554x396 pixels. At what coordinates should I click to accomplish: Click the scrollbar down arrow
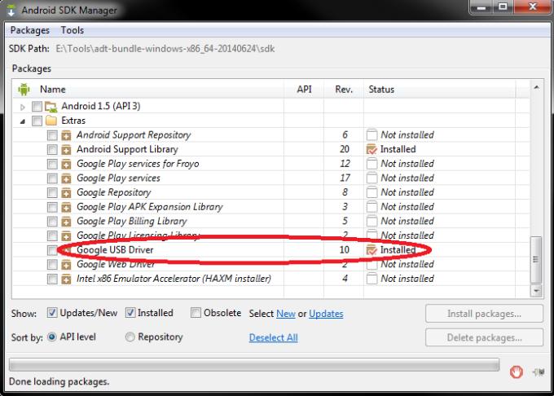tap(536, 291)
